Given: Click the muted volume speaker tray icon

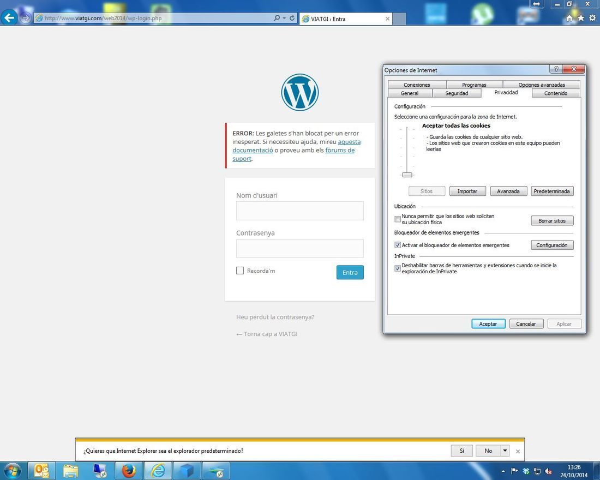Looking at the screenshot, I should [548, 471].
